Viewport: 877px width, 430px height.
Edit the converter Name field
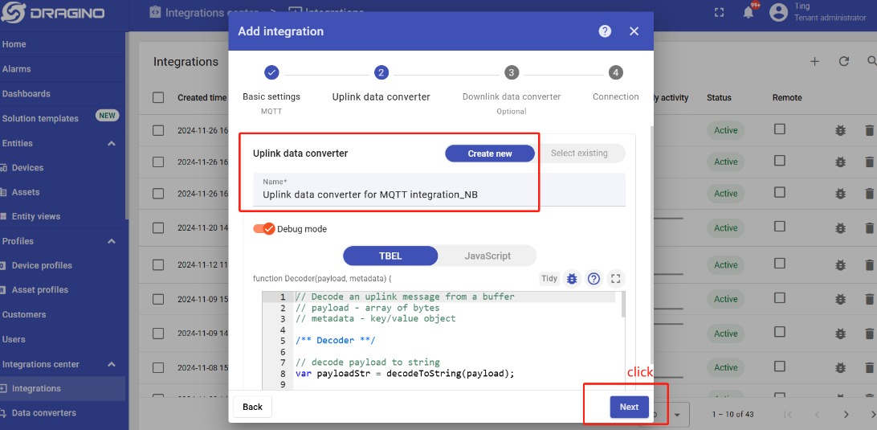pos(439,189)
